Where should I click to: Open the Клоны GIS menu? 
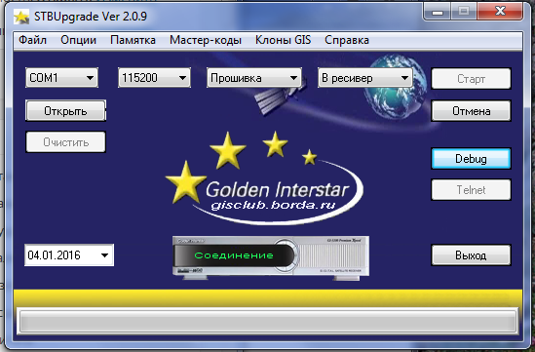284,40
